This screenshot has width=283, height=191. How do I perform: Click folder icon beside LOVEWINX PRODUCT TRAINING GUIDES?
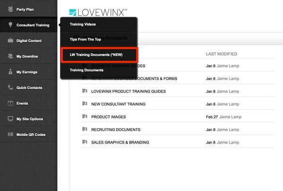point(84,91)
